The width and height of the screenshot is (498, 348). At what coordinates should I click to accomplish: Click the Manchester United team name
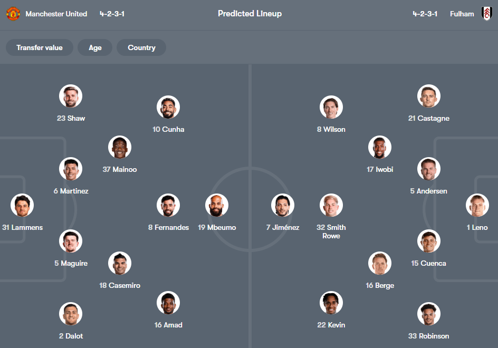tap(58, 14)
